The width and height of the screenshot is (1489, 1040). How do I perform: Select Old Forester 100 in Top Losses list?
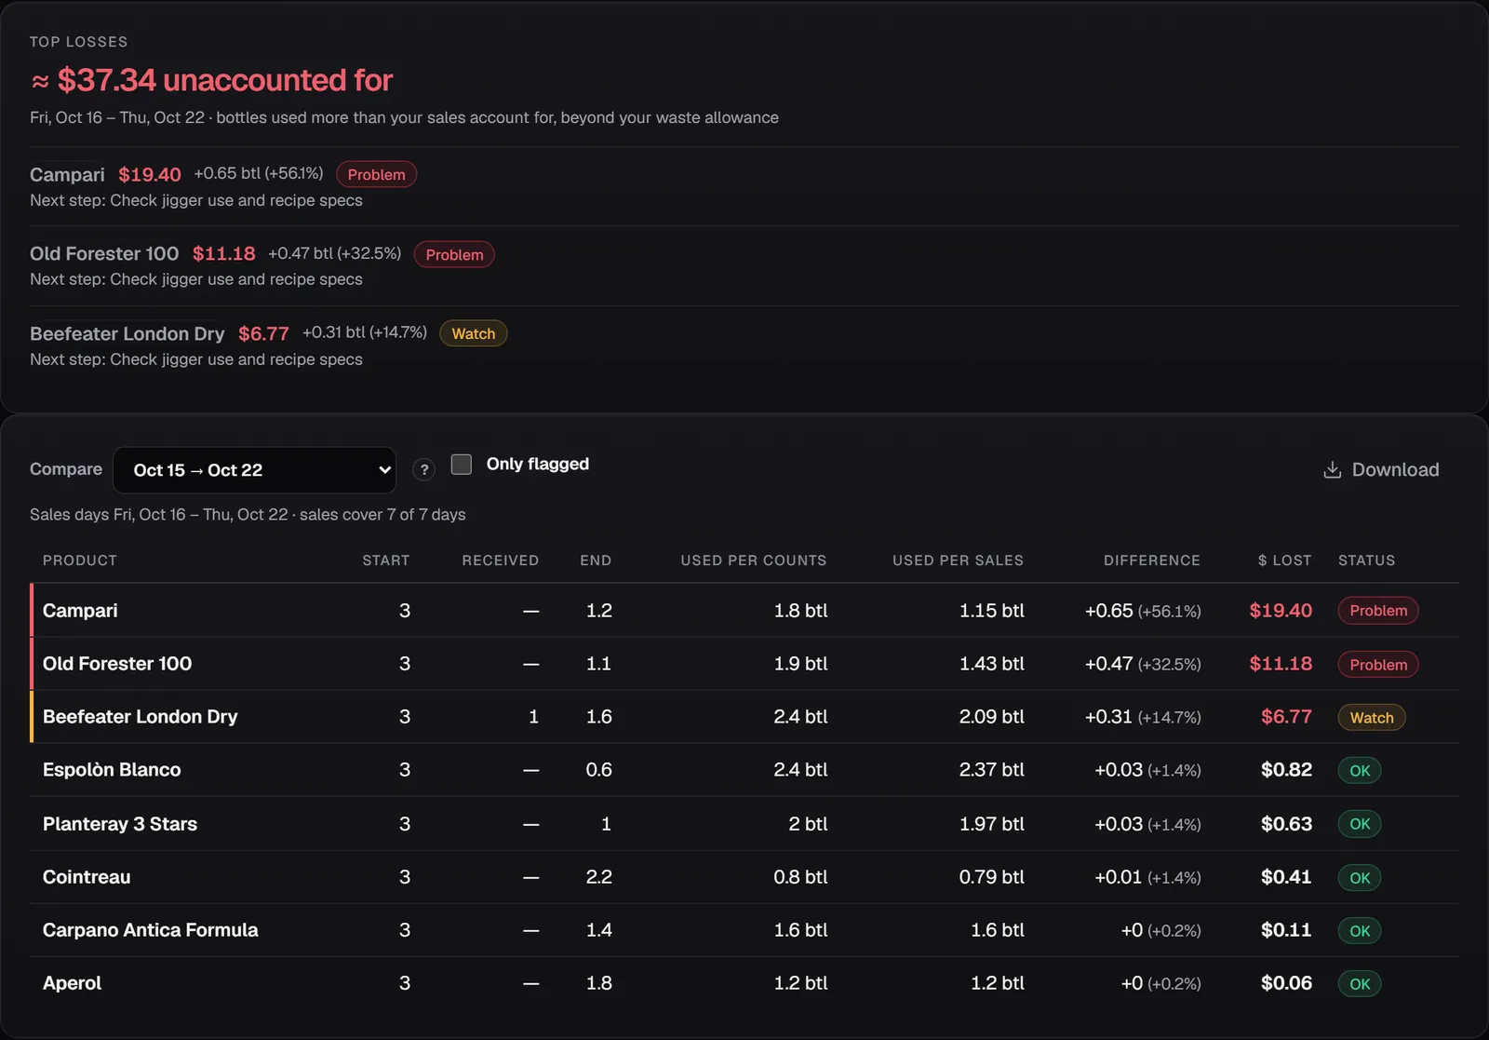(104, 254)
